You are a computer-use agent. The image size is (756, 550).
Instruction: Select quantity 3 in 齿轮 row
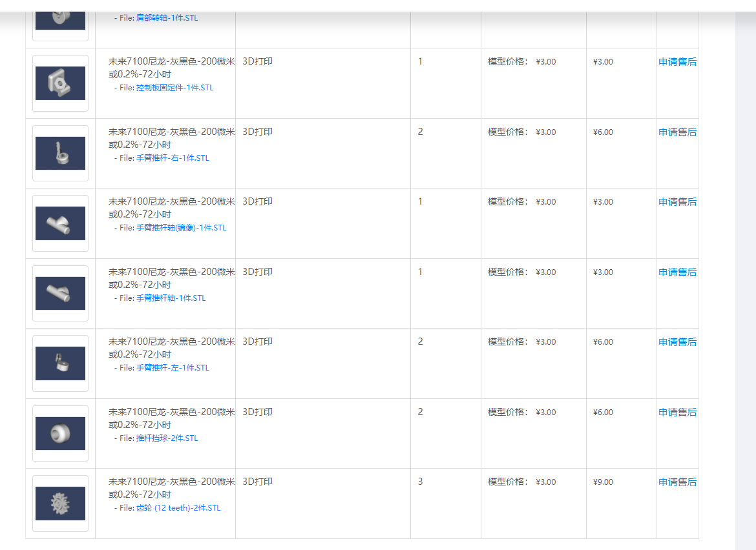click(x=421, y=482)
